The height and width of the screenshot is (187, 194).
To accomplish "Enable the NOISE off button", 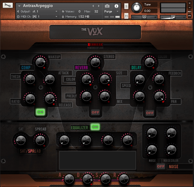I will tap(161, 166).
